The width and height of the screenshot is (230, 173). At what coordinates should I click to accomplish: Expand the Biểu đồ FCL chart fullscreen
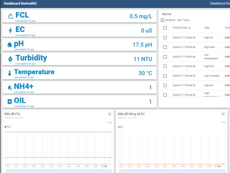coord(109,114)
